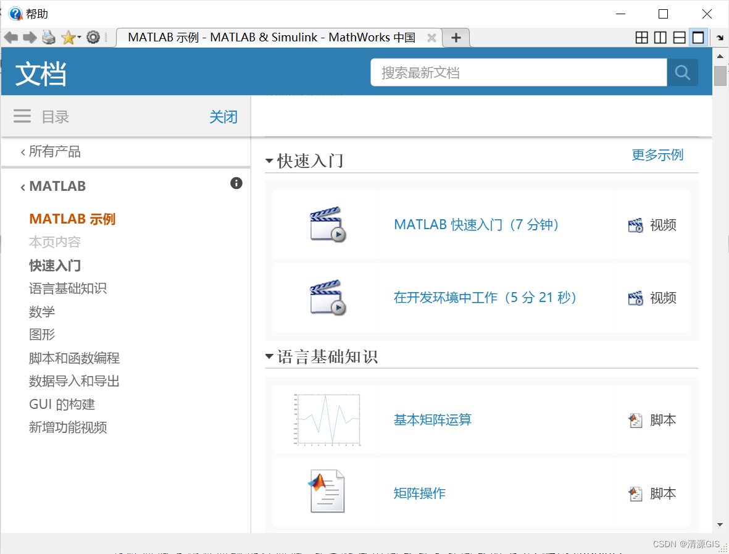
Task: Click the scrollbar up arrow
Action: tap(720, 56)
